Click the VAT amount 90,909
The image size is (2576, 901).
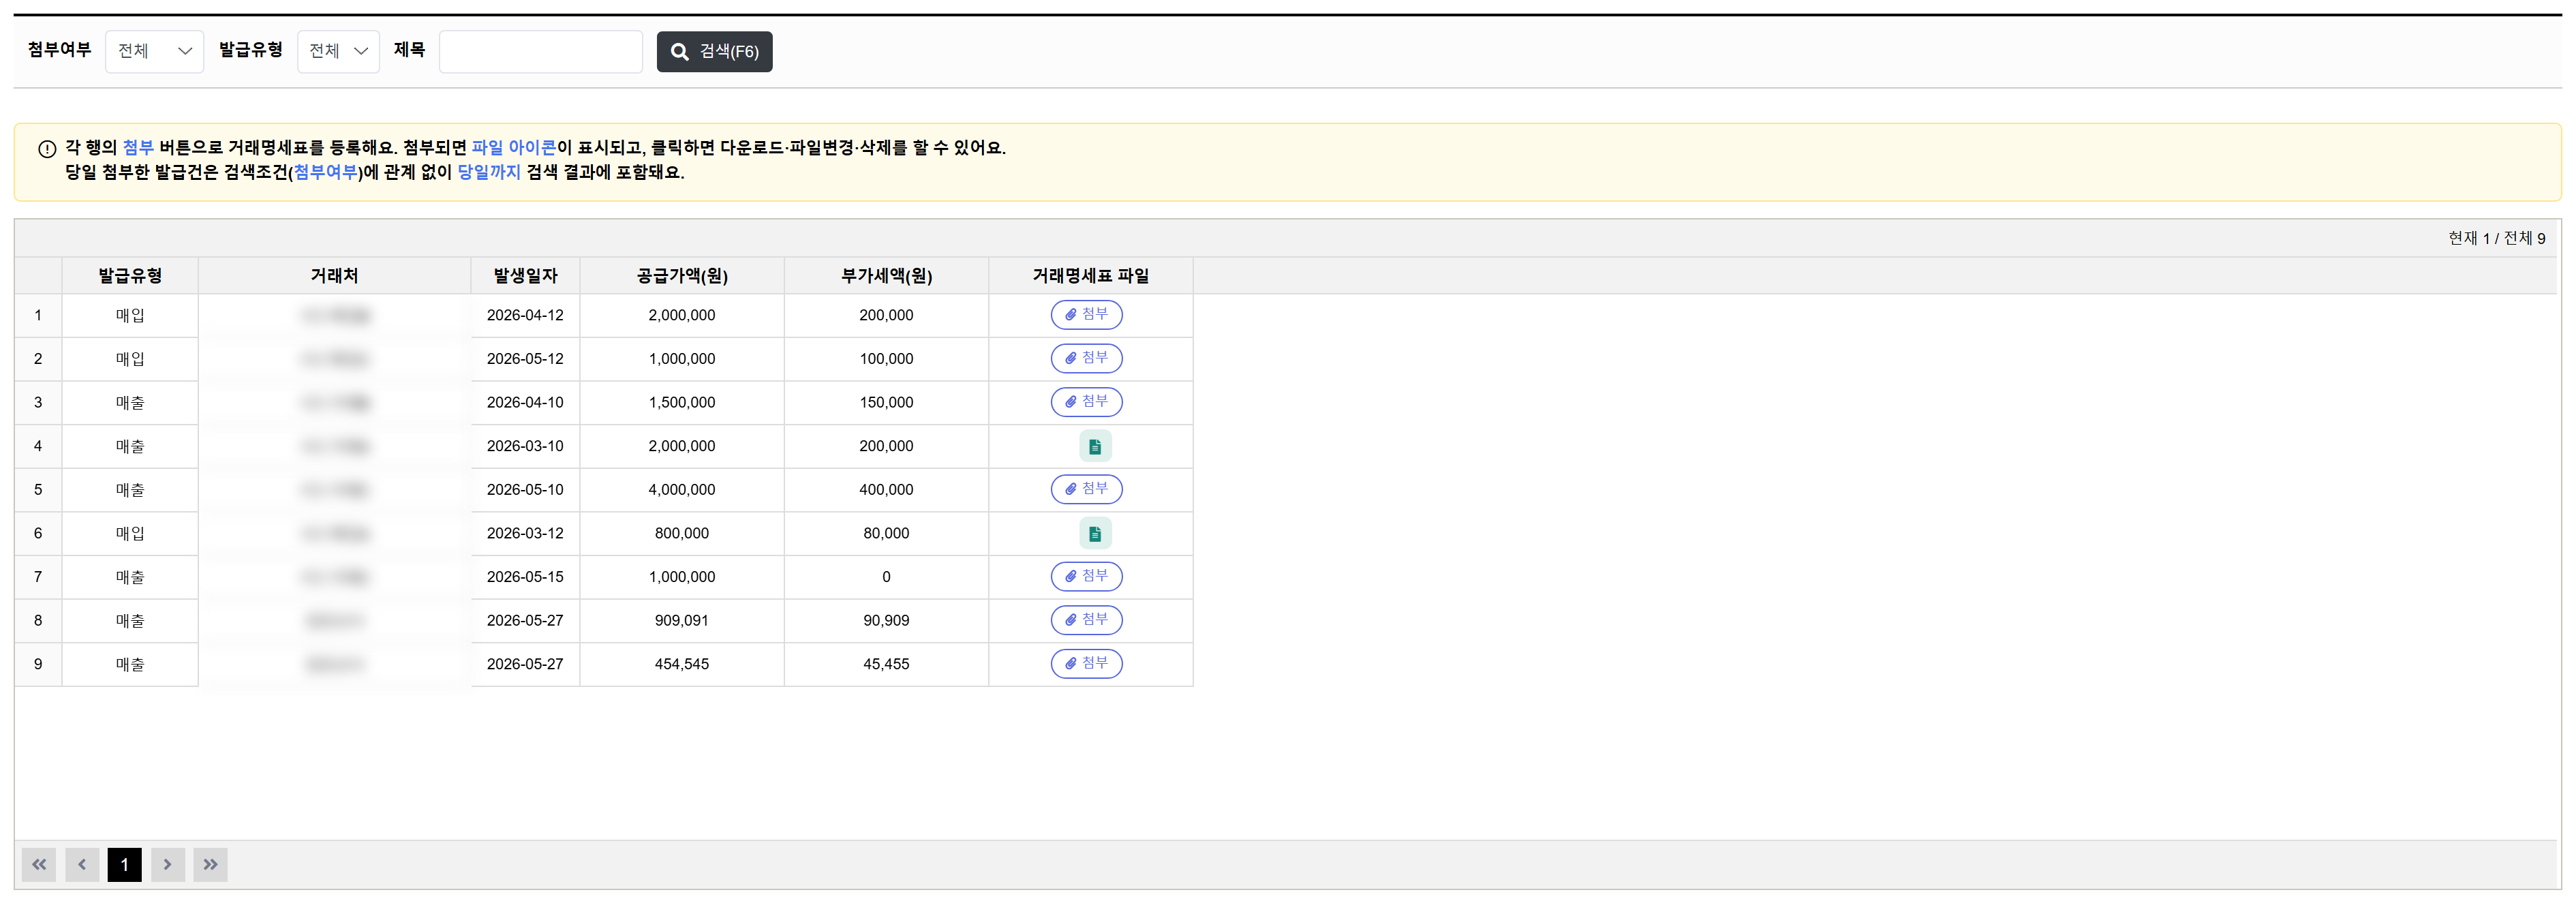[886, 620]
